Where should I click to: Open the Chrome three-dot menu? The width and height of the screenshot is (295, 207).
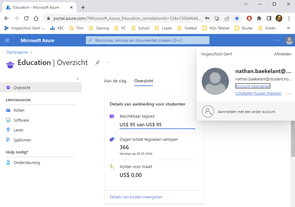pyautogui.click(x=289, y=18)
